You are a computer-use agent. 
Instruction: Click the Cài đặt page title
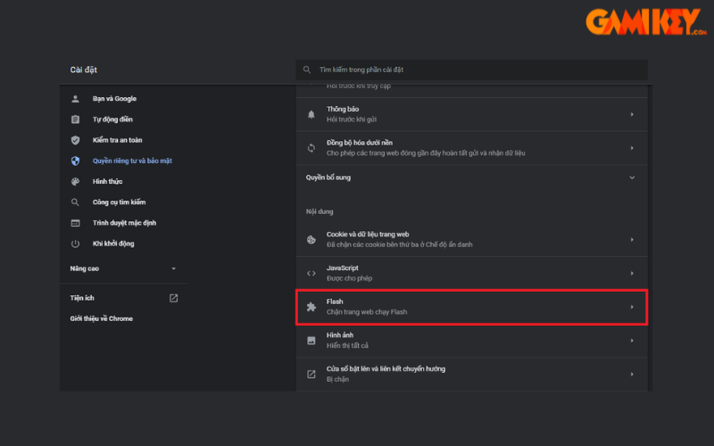83,70
